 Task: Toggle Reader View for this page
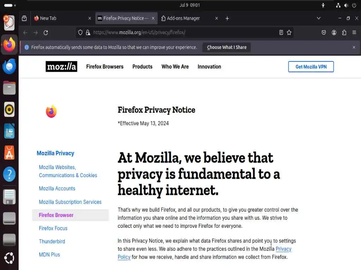(x=281, y=33)
